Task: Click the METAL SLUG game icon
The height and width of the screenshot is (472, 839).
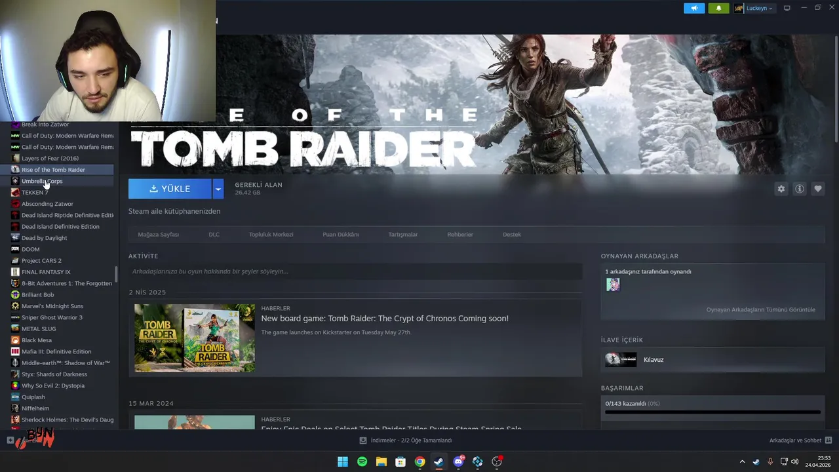Action: point(15,328)
